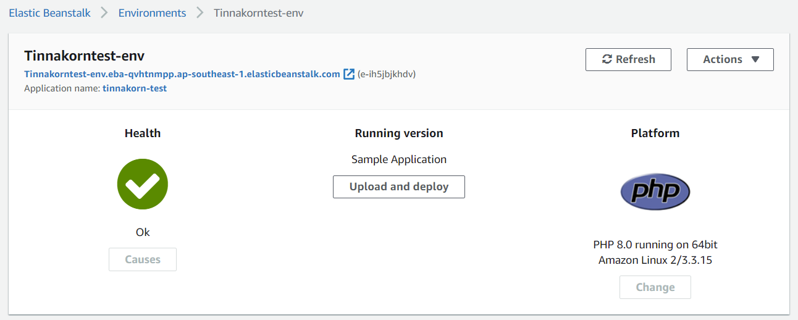Click the Change platform button
The height and width of the screenshot is (320, 798).
(x=655, y=287)
